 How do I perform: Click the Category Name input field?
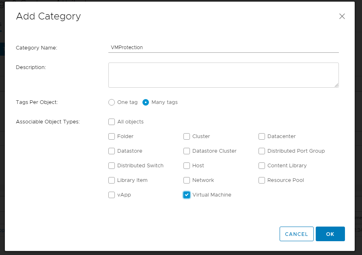click(224, 48)
